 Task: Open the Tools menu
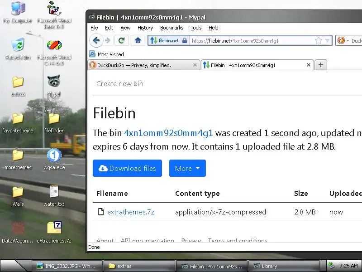coord(196,28)
